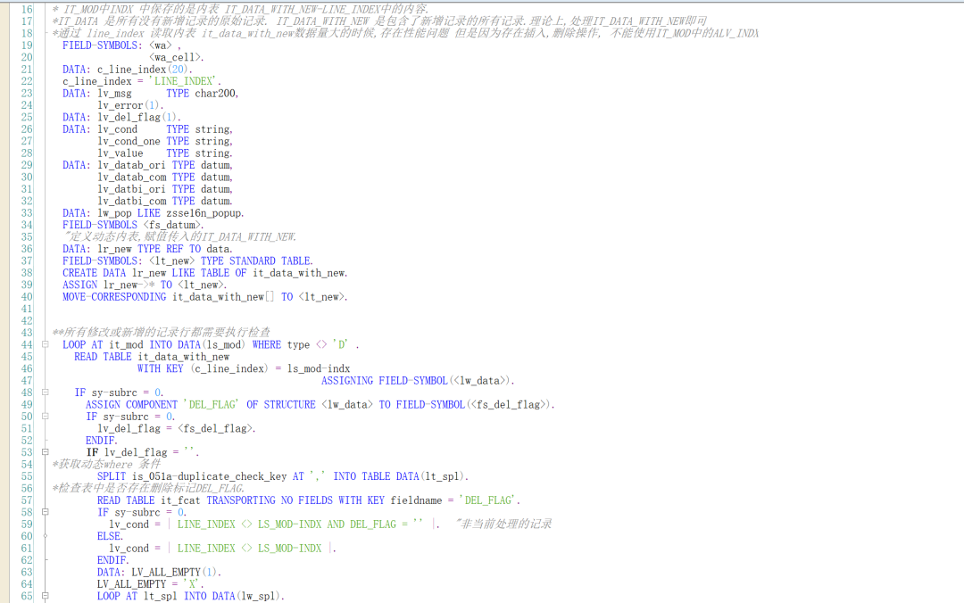The image size is (964, 603).
Task: Click the 'D' literal on line 44
Action: point(339,345)
